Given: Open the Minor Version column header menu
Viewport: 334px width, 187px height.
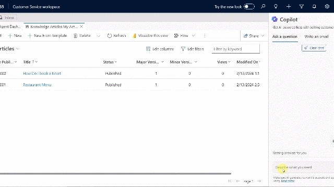Looking at the screenshot, I should [x=183, y=62].
